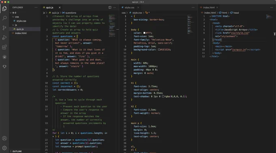This screenshot has width=276, height=153.
Task: Click 'font-weight: normal;' in style.css
Action: pos(147,113)
